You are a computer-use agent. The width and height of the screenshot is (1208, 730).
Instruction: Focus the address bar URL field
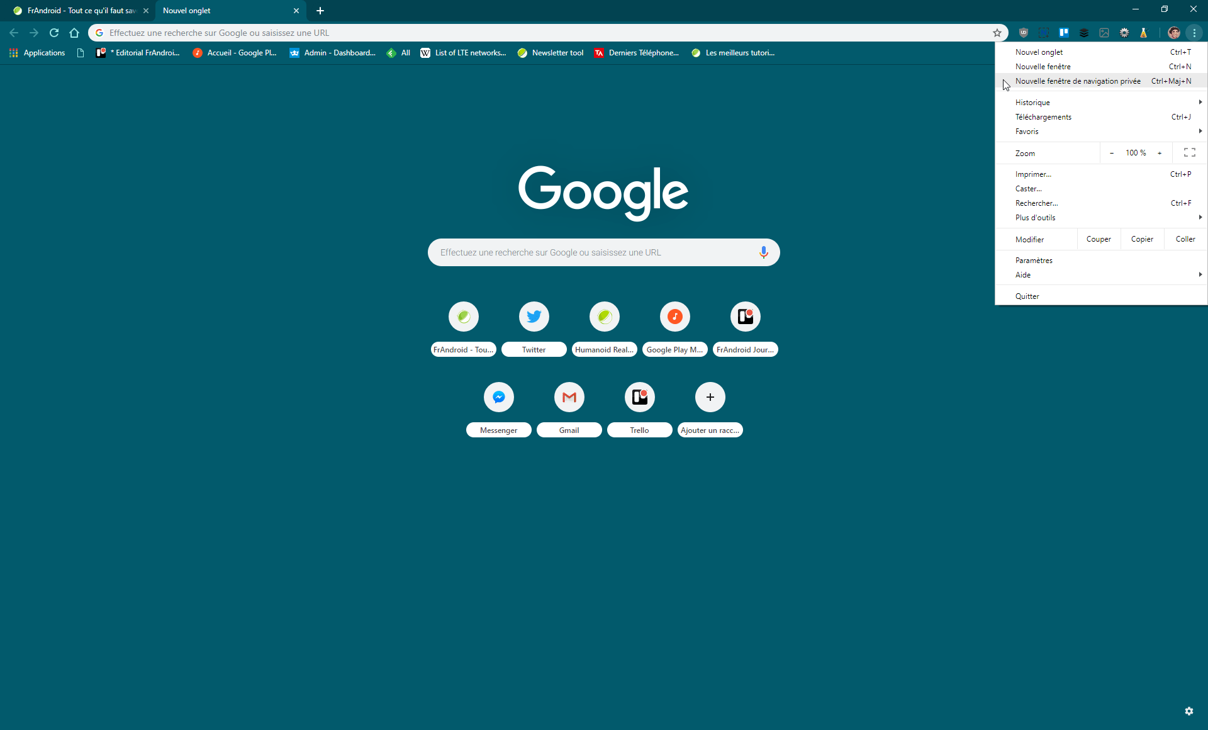pyautogui.click(x=547, y=33)
